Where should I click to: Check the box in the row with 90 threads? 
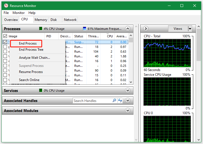click(5, 70)
